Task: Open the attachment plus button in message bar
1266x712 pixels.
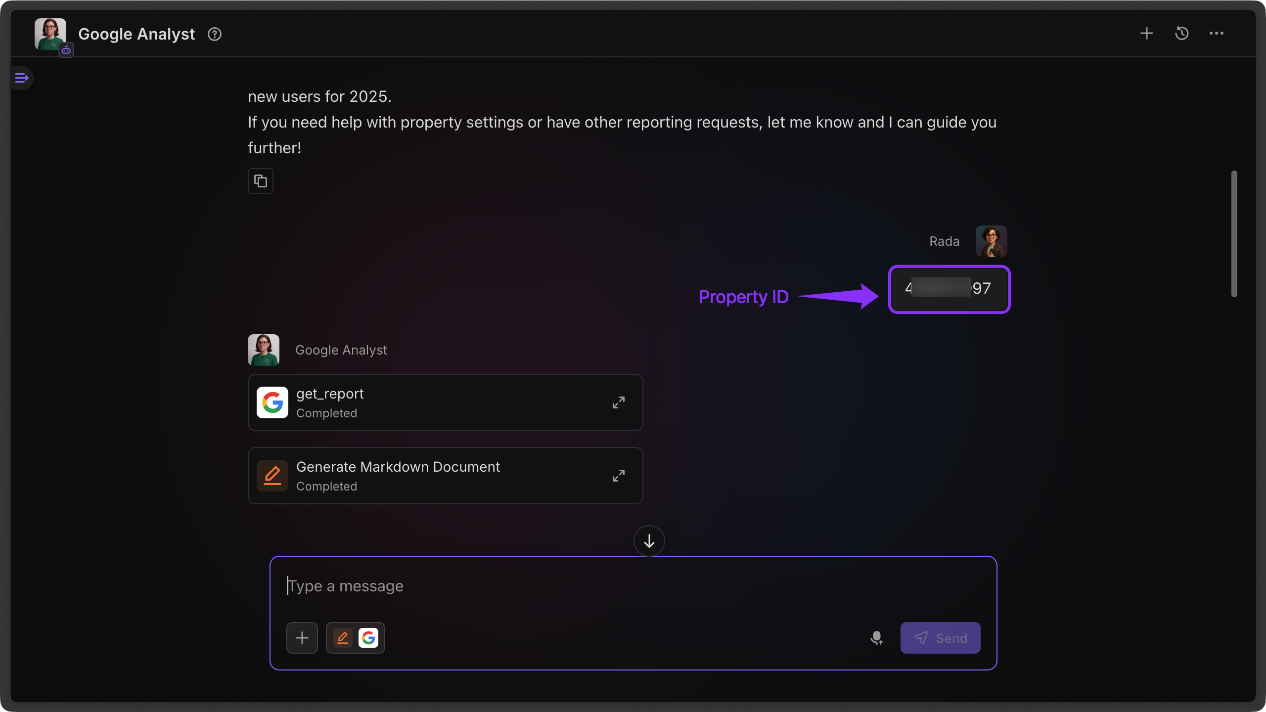Action: (x=302, y=638)
